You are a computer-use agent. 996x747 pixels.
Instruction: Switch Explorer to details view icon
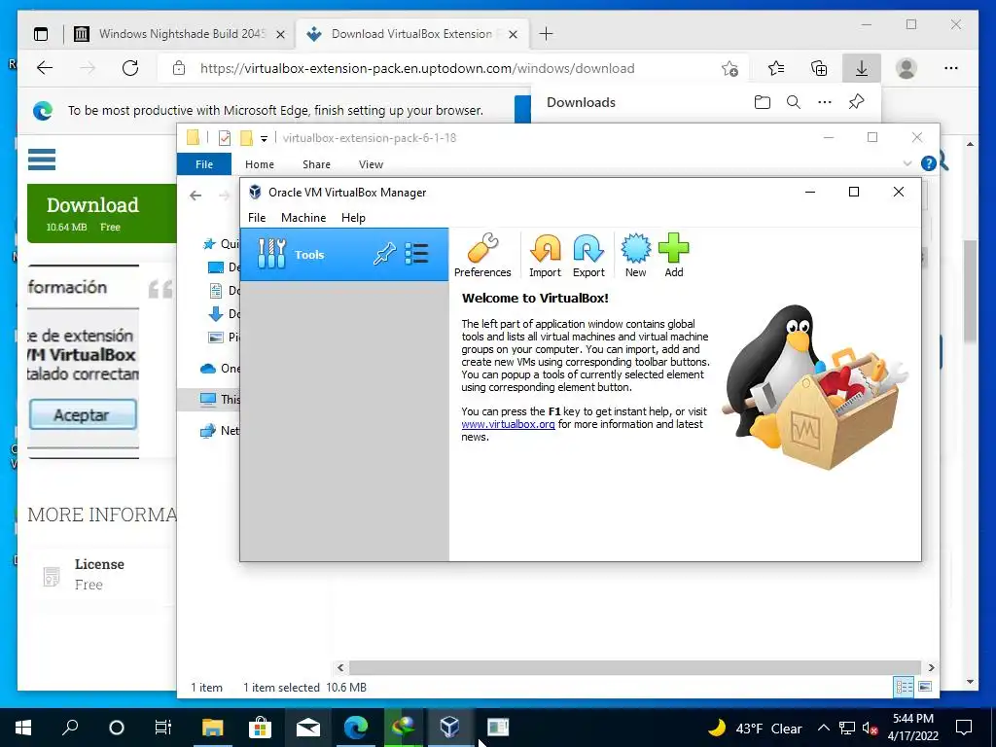point(904,687)
